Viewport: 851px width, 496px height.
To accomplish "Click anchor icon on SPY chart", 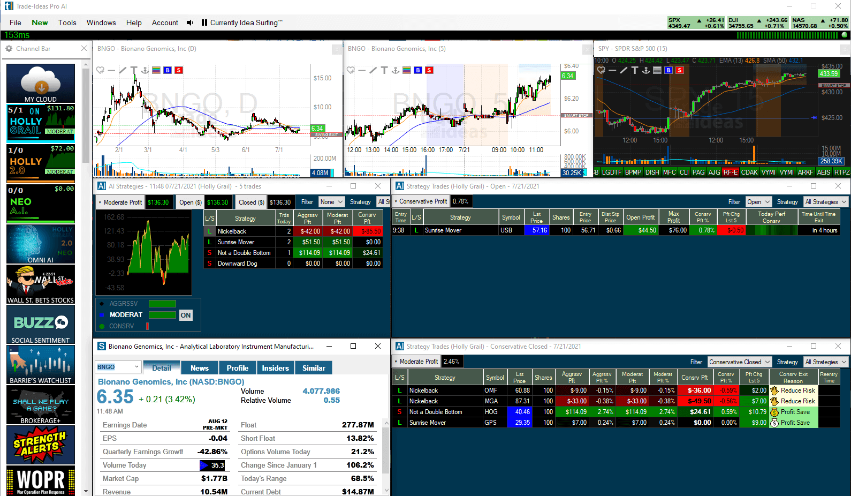I will click(646, 70).
